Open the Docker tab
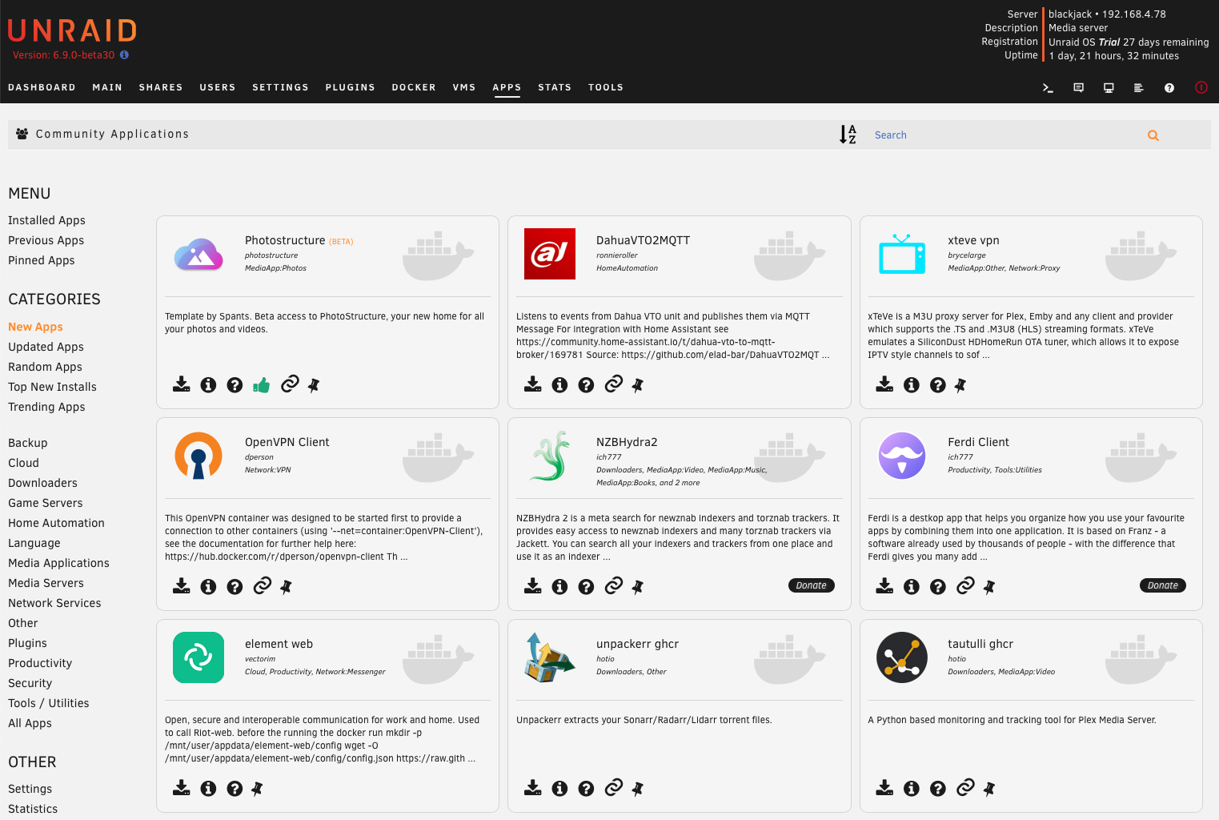Viewport: 1219px width, 820px height. coord(414,87)
